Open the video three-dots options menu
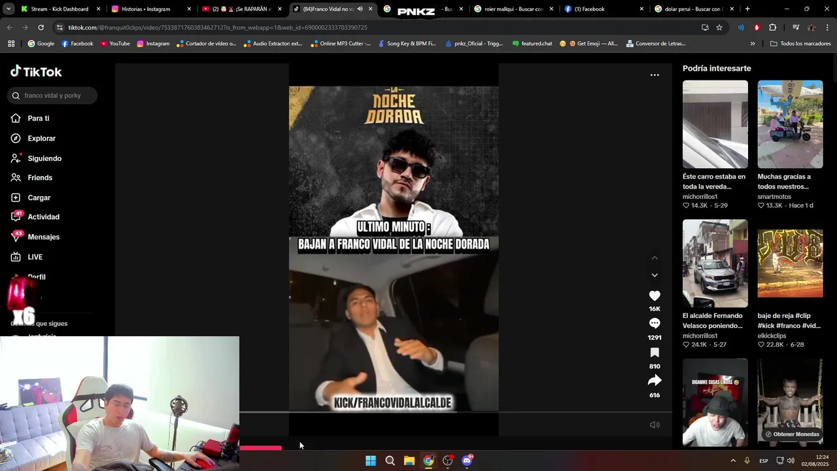The image size is (837, 471). coord(655,75)
